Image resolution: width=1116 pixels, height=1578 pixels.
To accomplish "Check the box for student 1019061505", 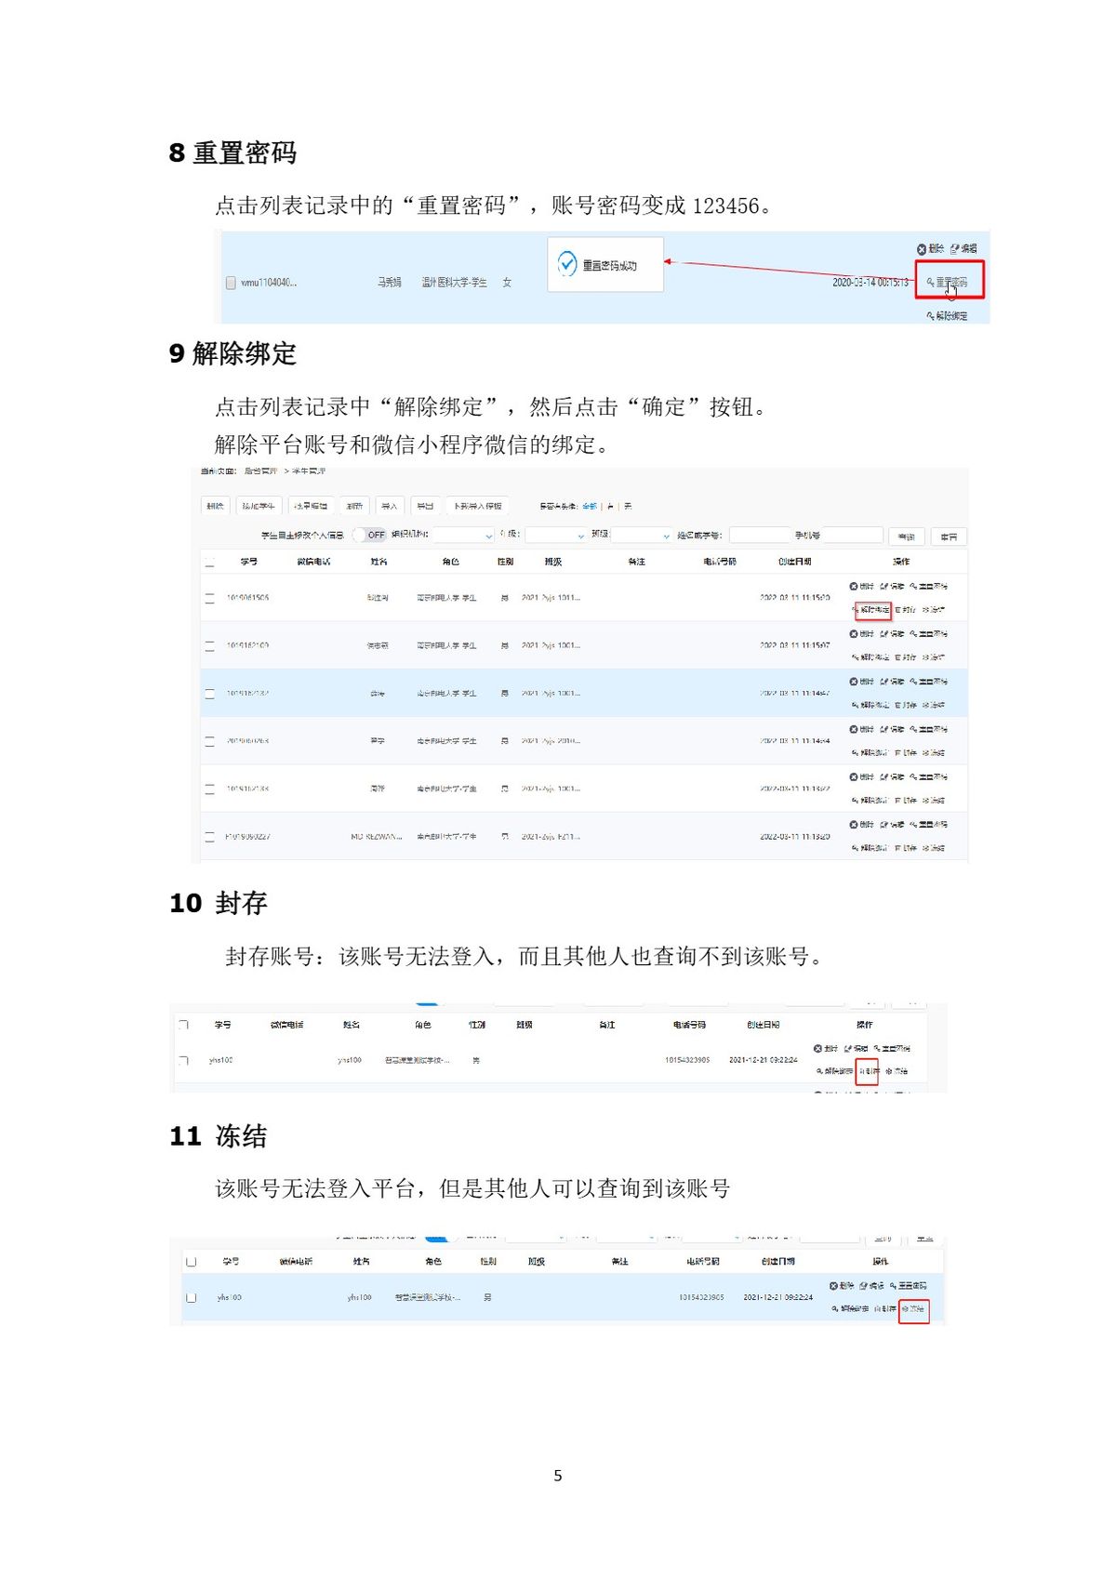I will [209, 598].
